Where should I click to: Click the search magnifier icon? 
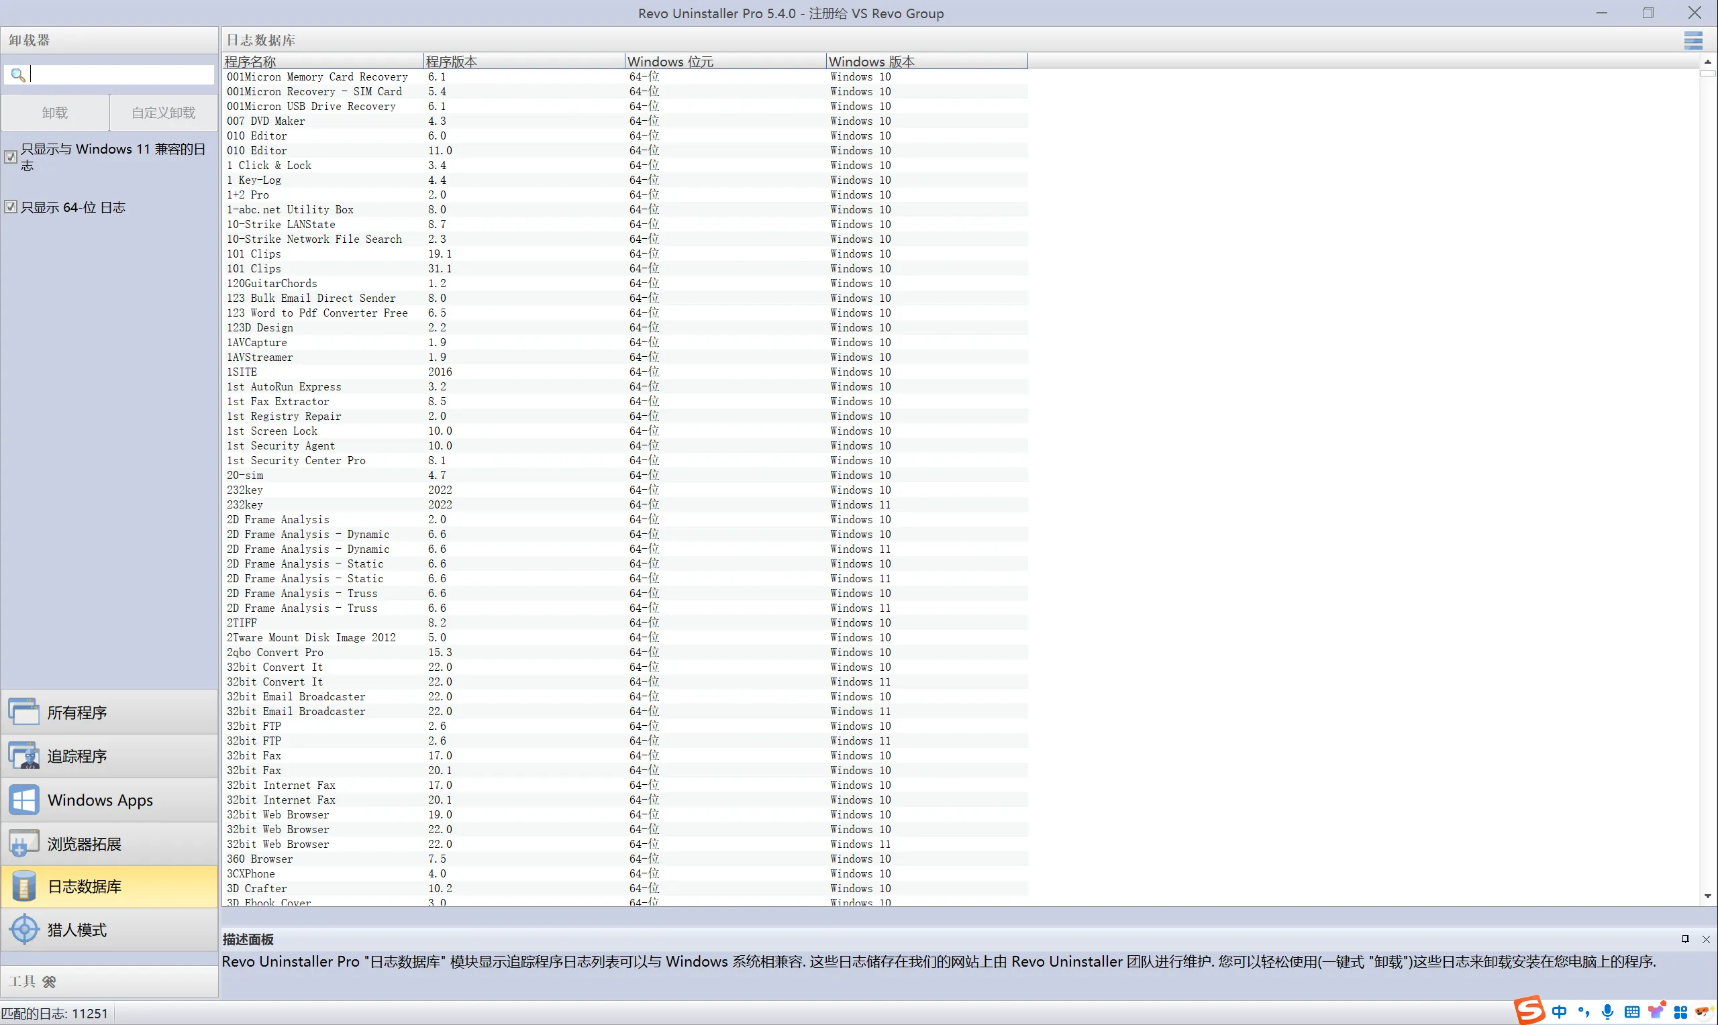[x=17, y=74]
